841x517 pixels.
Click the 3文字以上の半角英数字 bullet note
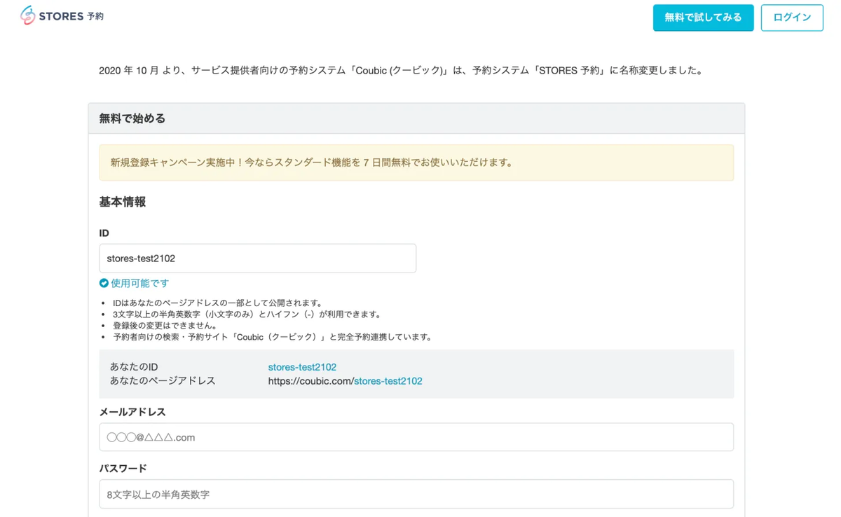point(247,315)
